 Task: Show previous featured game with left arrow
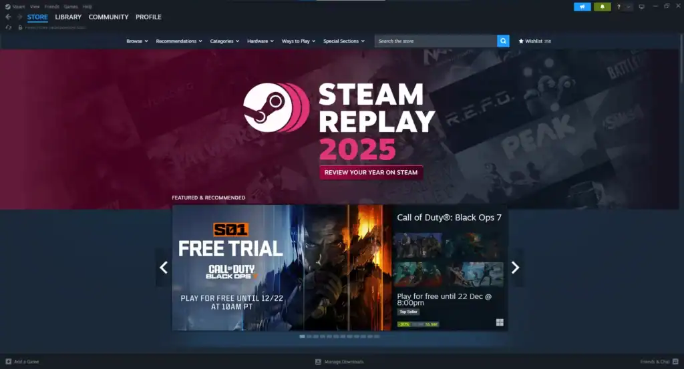pyautogui.click(x=164, y=268)
